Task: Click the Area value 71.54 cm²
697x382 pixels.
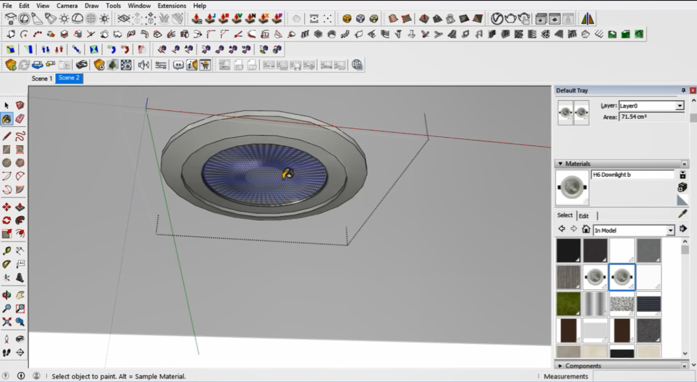Action: [x=651, y=117]
